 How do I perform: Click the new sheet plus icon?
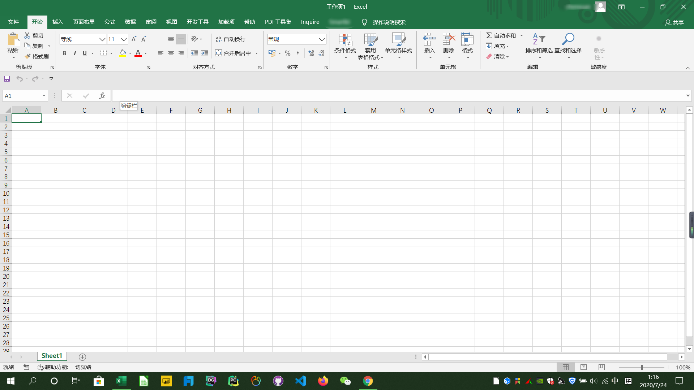82,357
